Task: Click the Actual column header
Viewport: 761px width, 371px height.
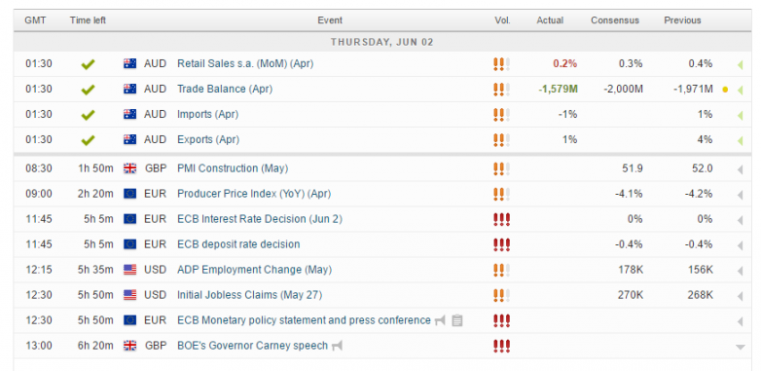Action: pos(550,20)
